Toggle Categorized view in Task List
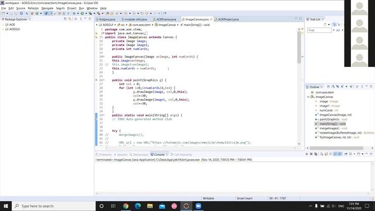Screen dimensions: 375x211 (x=334, y=25)
